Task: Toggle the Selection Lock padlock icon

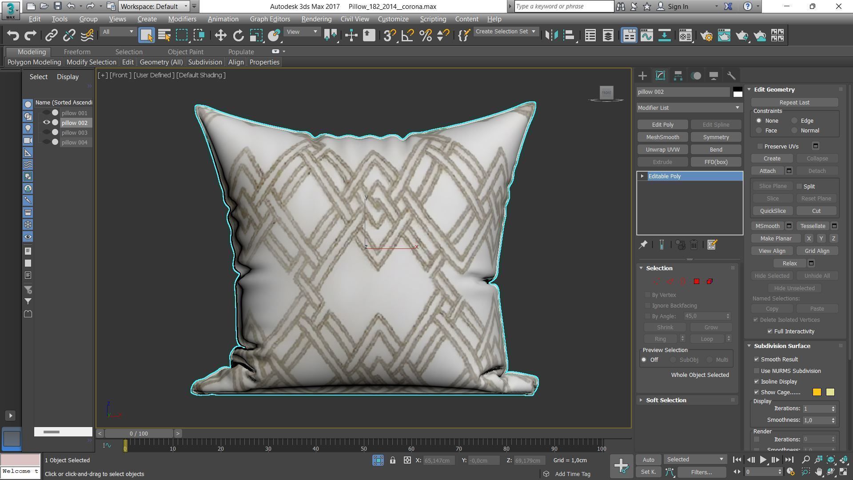Action: pyautogui.click(x=393, y=460)
